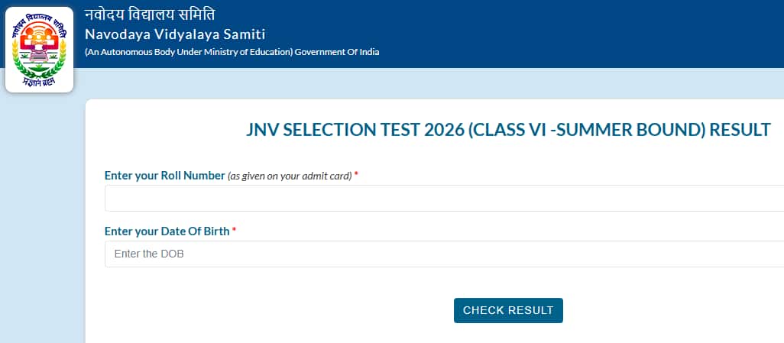Click the Sanskrit motto beneath the logo
Viewport: 784px width, 343px height.
pyautogui.click(x=39, y=79)
